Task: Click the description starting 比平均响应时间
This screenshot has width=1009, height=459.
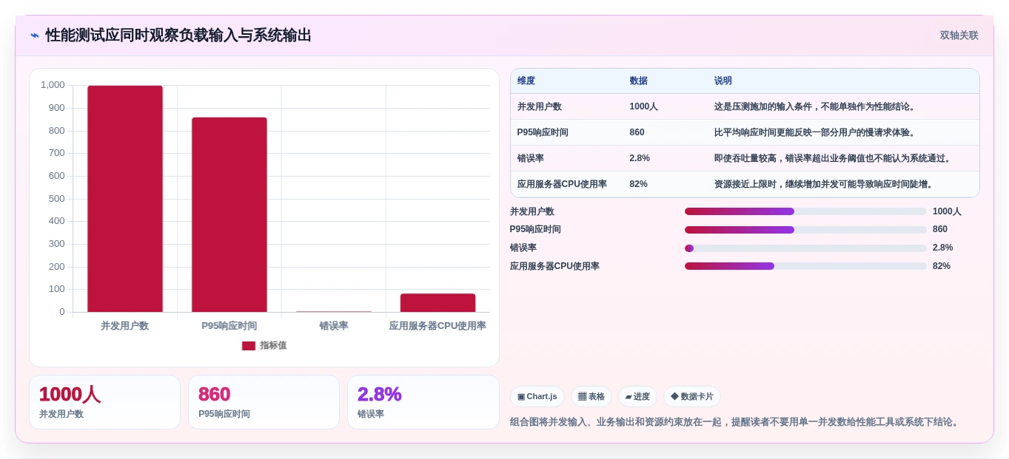Action: (816, 132)
